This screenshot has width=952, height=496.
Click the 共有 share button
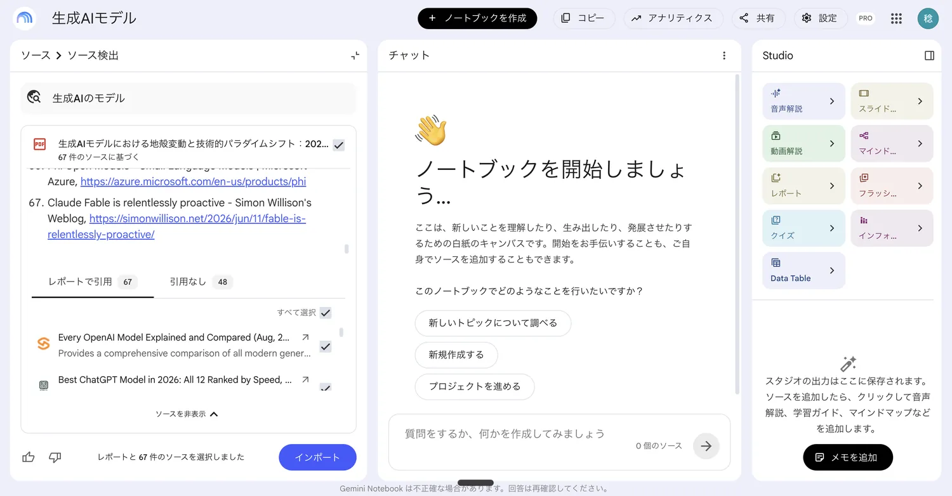tap(758, 18)
